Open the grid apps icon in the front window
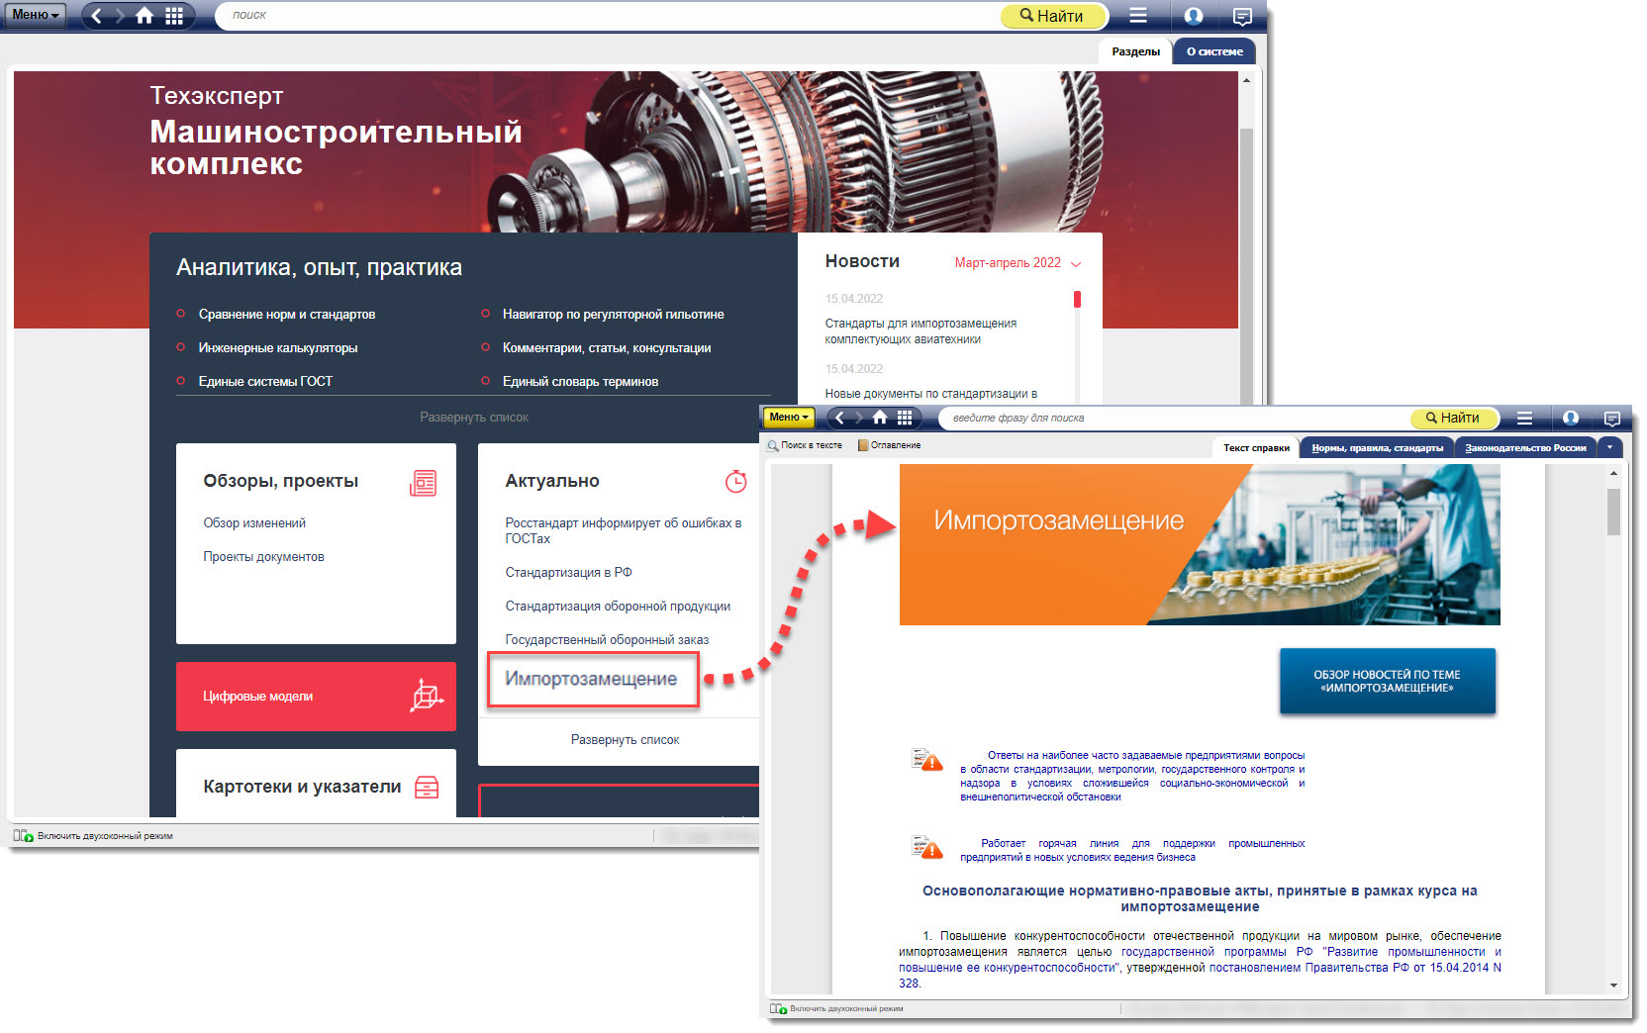The height and width of the screenshot is (1033, 1647). point(904,418)
